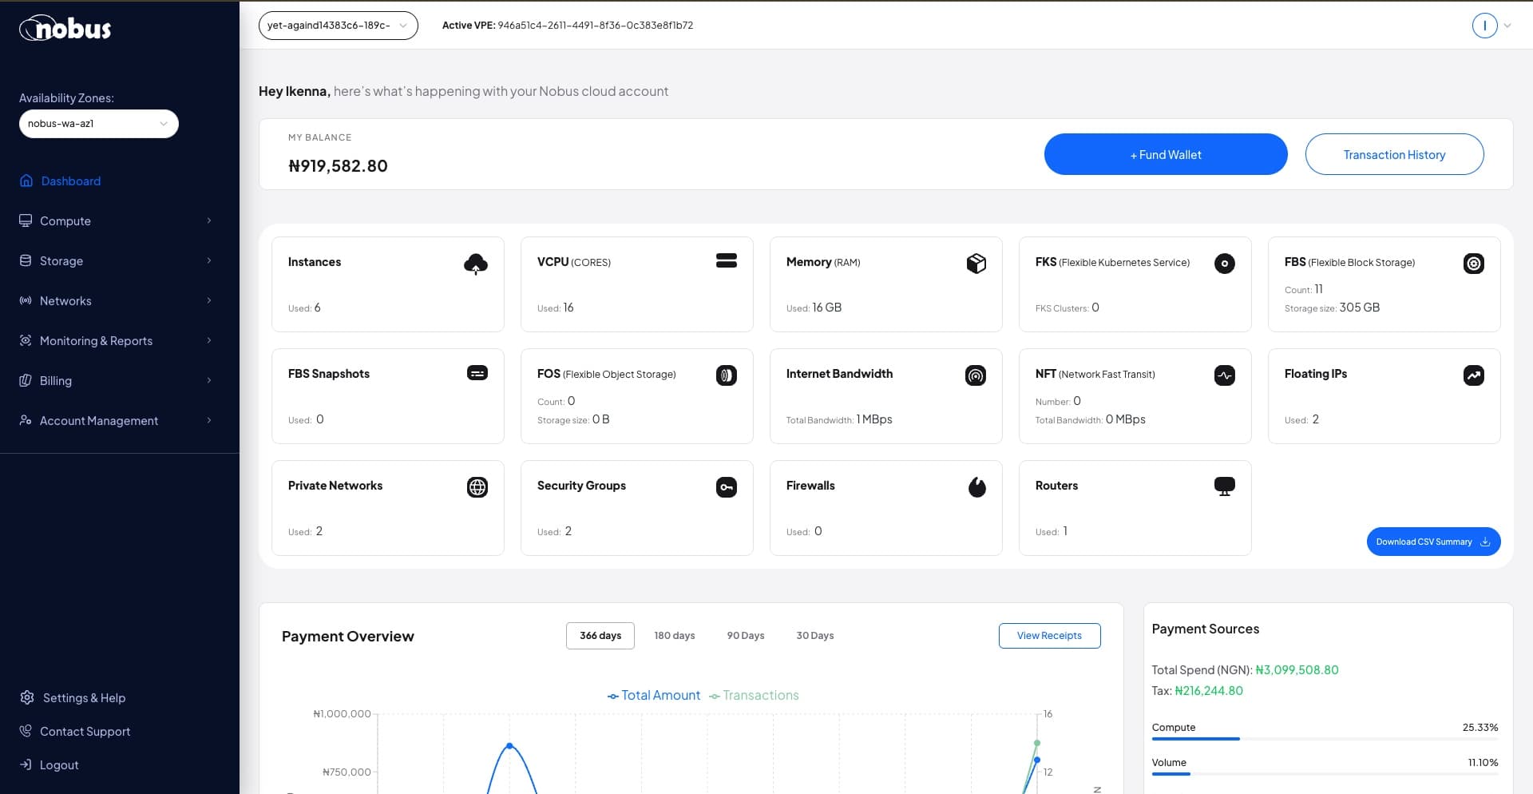Viewport: 1533px width, 794px height.
Task: Click the balance amount ₦919,582.80
Action: (338, 165)
